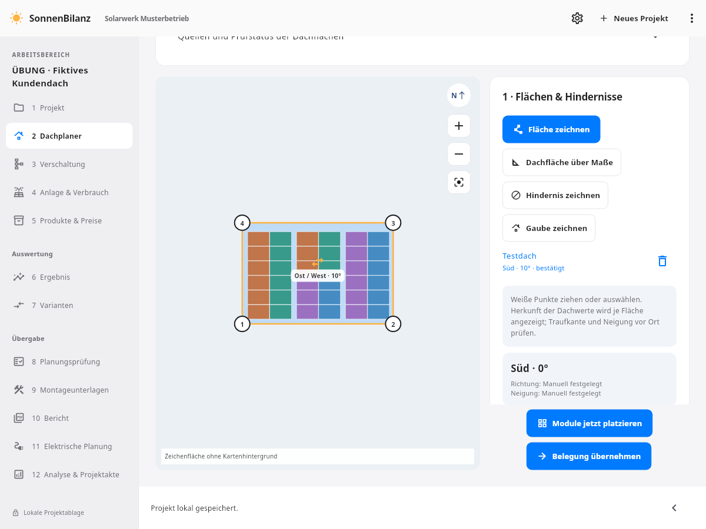
Task: Choose Dachfläche über Maße
Action: point(562,162)
